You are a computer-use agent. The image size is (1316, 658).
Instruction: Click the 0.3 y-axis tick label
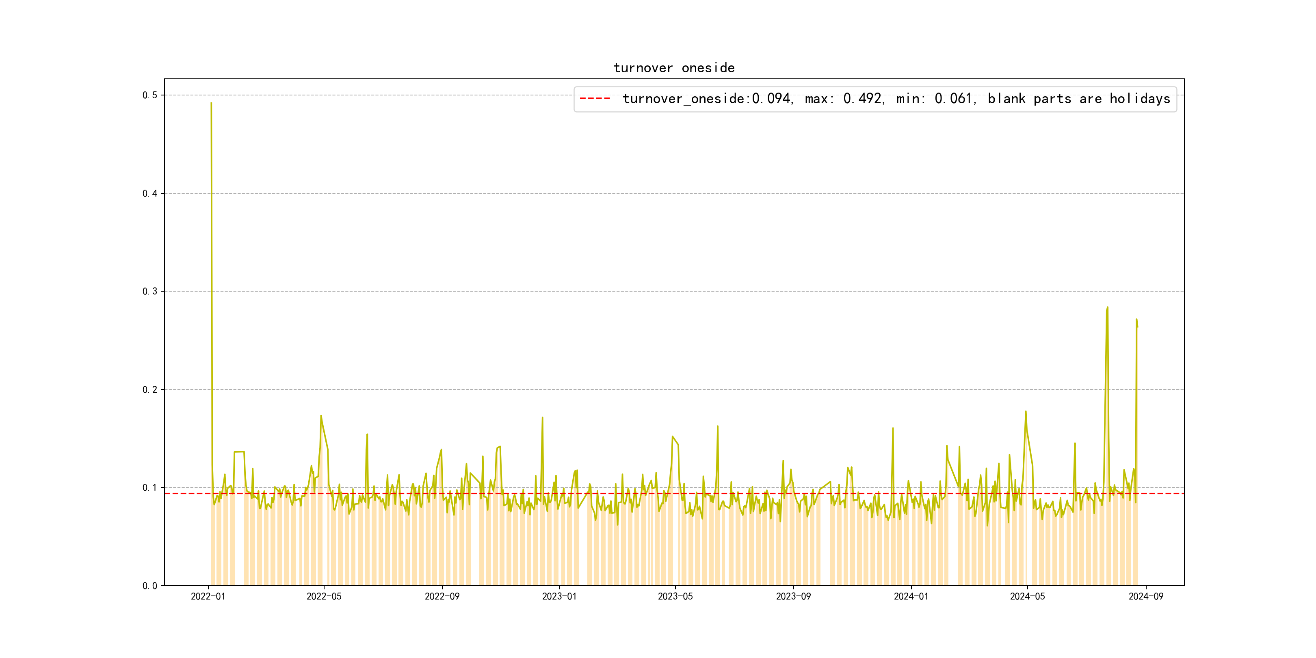(150, 292)
